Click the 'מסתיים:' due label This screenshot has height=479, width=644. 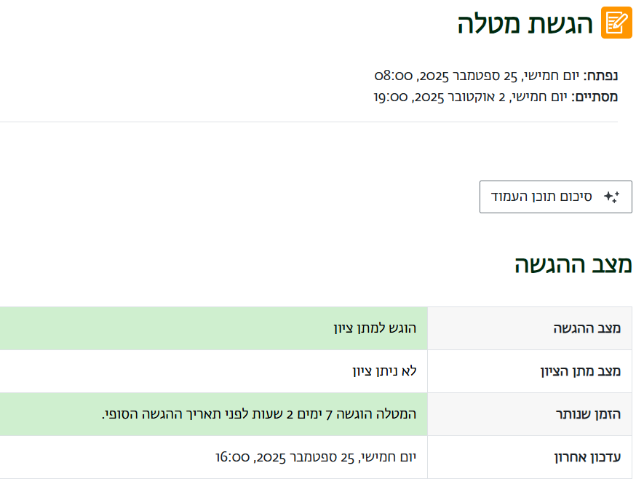point(595,97)
